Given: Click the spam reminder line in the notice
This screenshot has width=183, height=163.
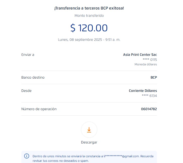Looking at the screenshot, I should 60,161.
